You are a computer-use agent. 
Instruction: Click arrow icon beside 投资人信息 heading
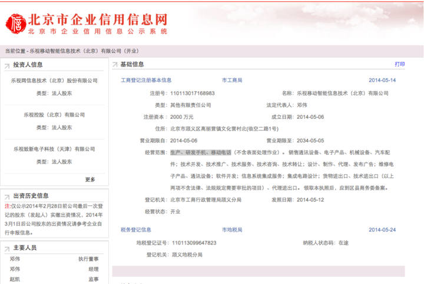point(8,65)
